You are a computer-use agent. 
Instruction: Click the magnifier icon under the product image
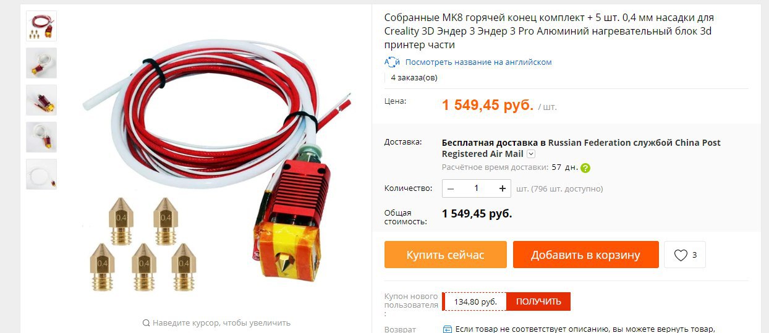coord(146,323)
